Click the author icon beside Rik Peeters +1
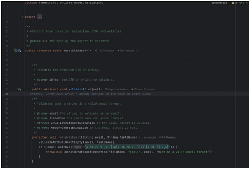250x170 pixels. coord(119,51)
